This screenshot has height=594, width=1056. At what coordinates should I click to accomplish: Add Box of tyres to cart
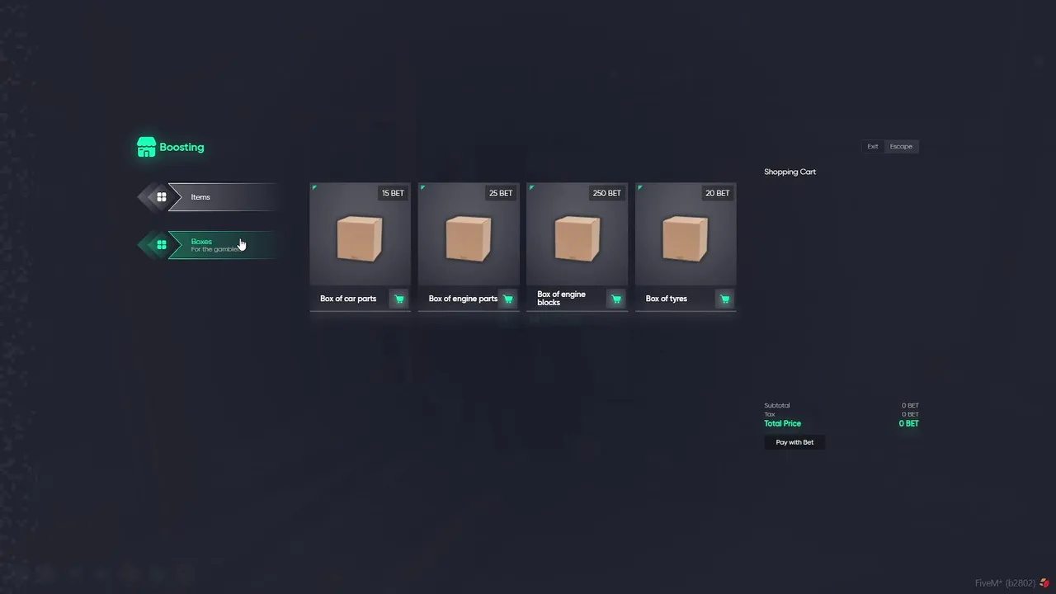[724, 299]
